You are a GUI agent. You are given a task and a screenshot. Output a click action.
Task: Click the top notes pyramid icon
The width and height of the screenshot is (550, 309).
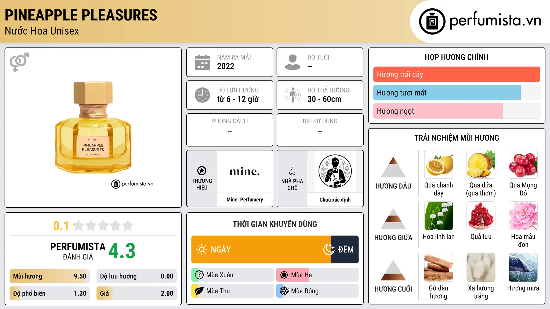pos(393,167)
